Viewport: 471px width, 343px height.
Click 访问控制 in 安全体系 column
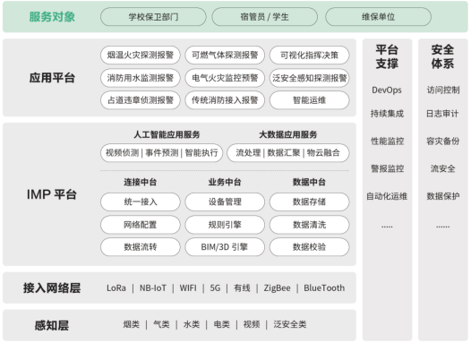pyautogui.click(x=443, y=90)
